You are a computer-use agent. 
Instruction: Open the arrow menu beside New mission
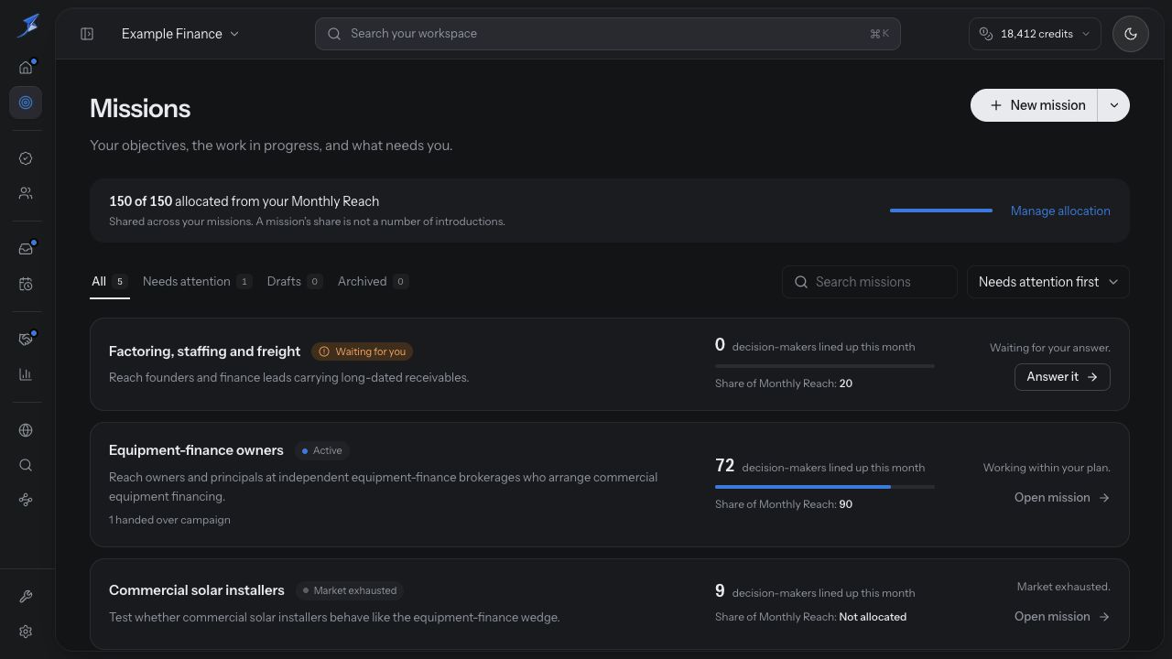click(1114, 105)
